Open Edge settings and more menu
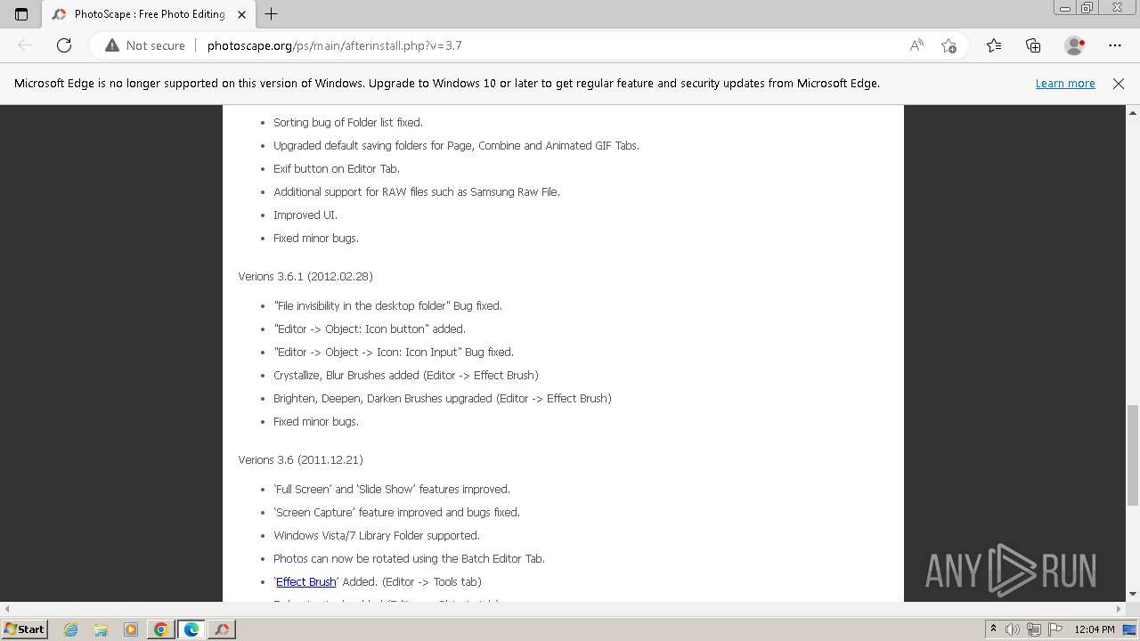Screen dimensions: 1140x641 point(1115,45)
